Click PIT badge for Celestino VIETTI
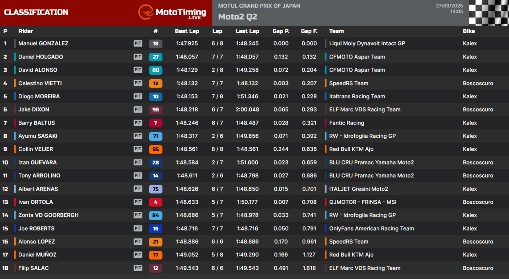 138,83
